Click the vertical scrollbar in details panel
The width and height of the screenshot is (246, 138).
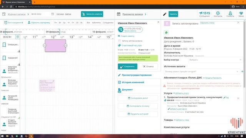click(244, 55)
